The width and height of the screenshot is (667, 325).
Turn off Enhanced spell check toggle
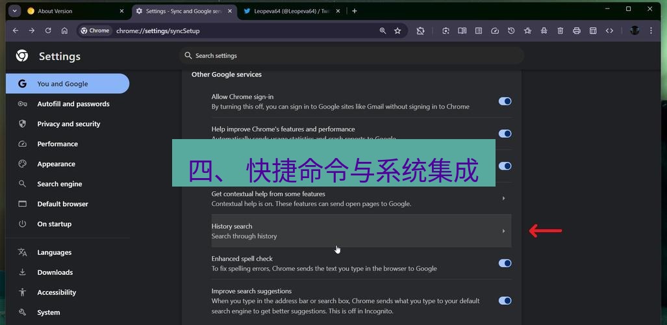pyautogui.click(x=505, y=263)
